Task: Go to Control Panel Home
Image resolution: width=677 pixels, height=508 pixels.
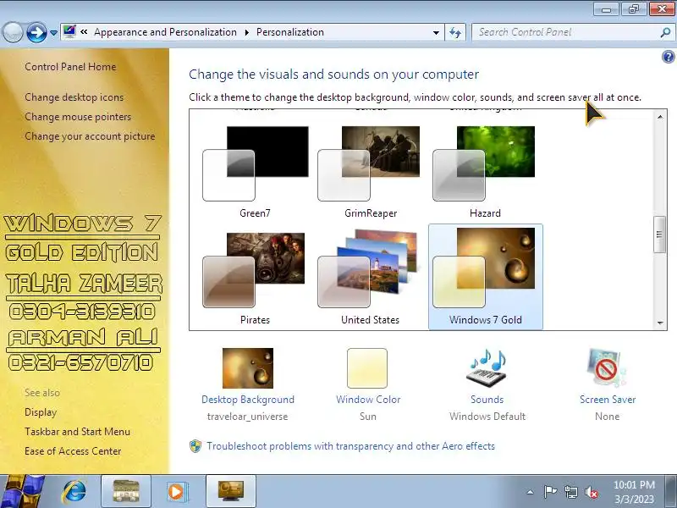Action: pyautogui.click(x=70, y=67)
